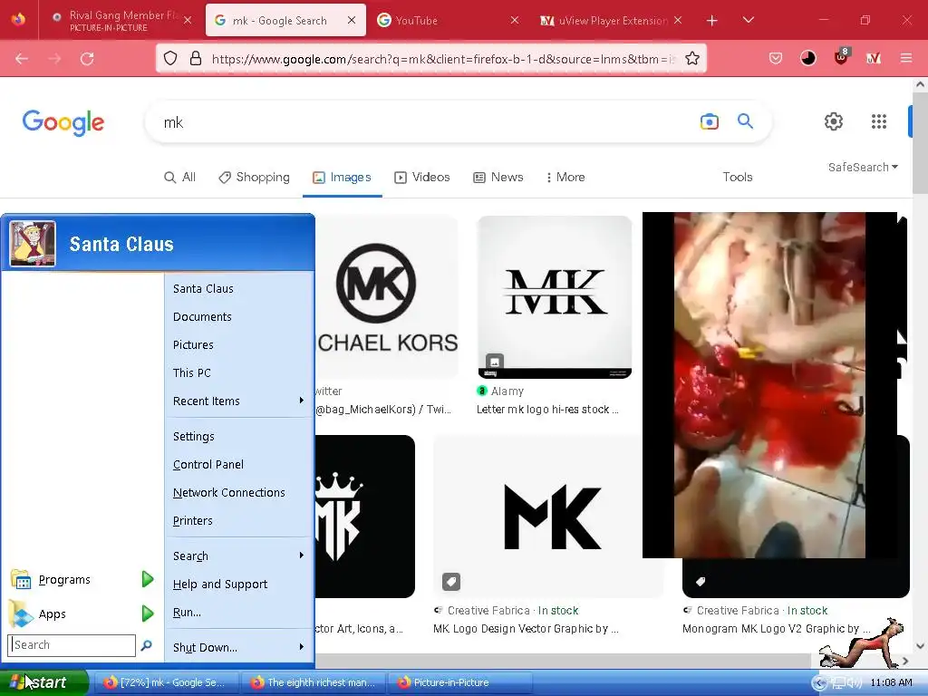Image resolution: width=928 pixels, height=696 pixels.
Task: Select the Images tab
Action: pos(342,177)
